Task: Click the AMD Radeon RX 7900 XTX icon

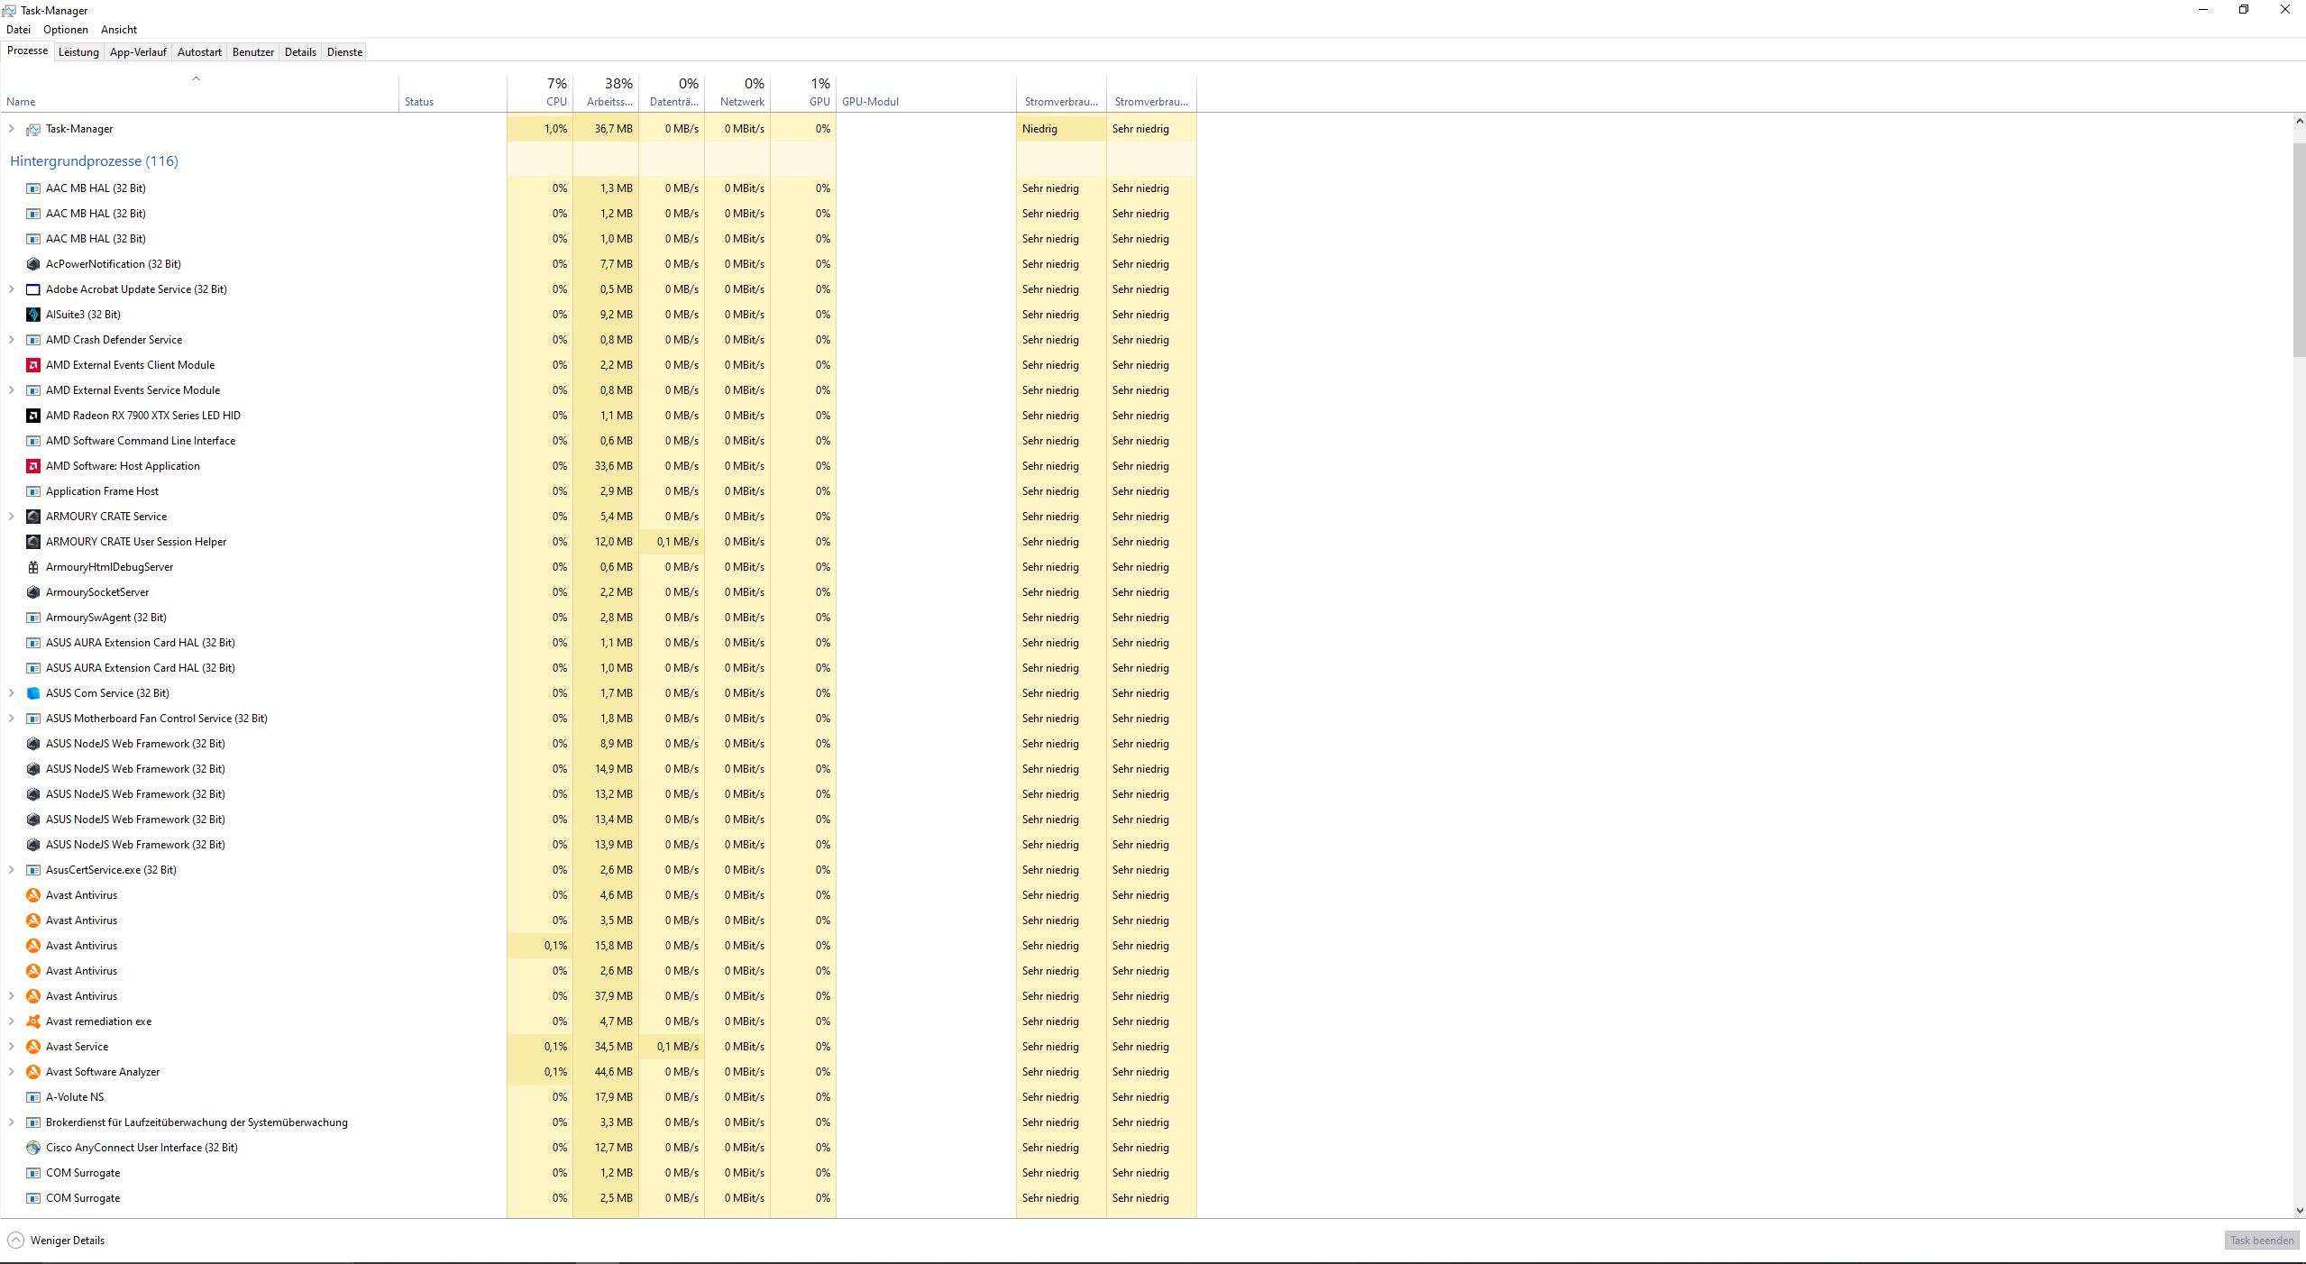Action: (x=33, y=416)
